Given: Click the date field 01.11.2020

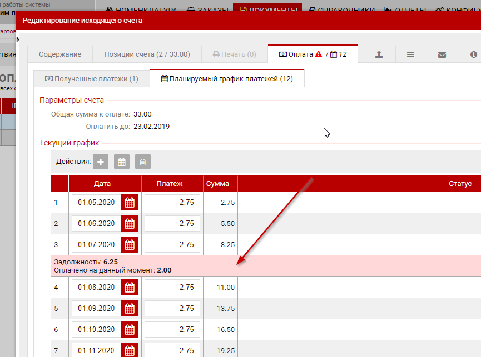Looking at the screenshot, I should click(96, 351).
